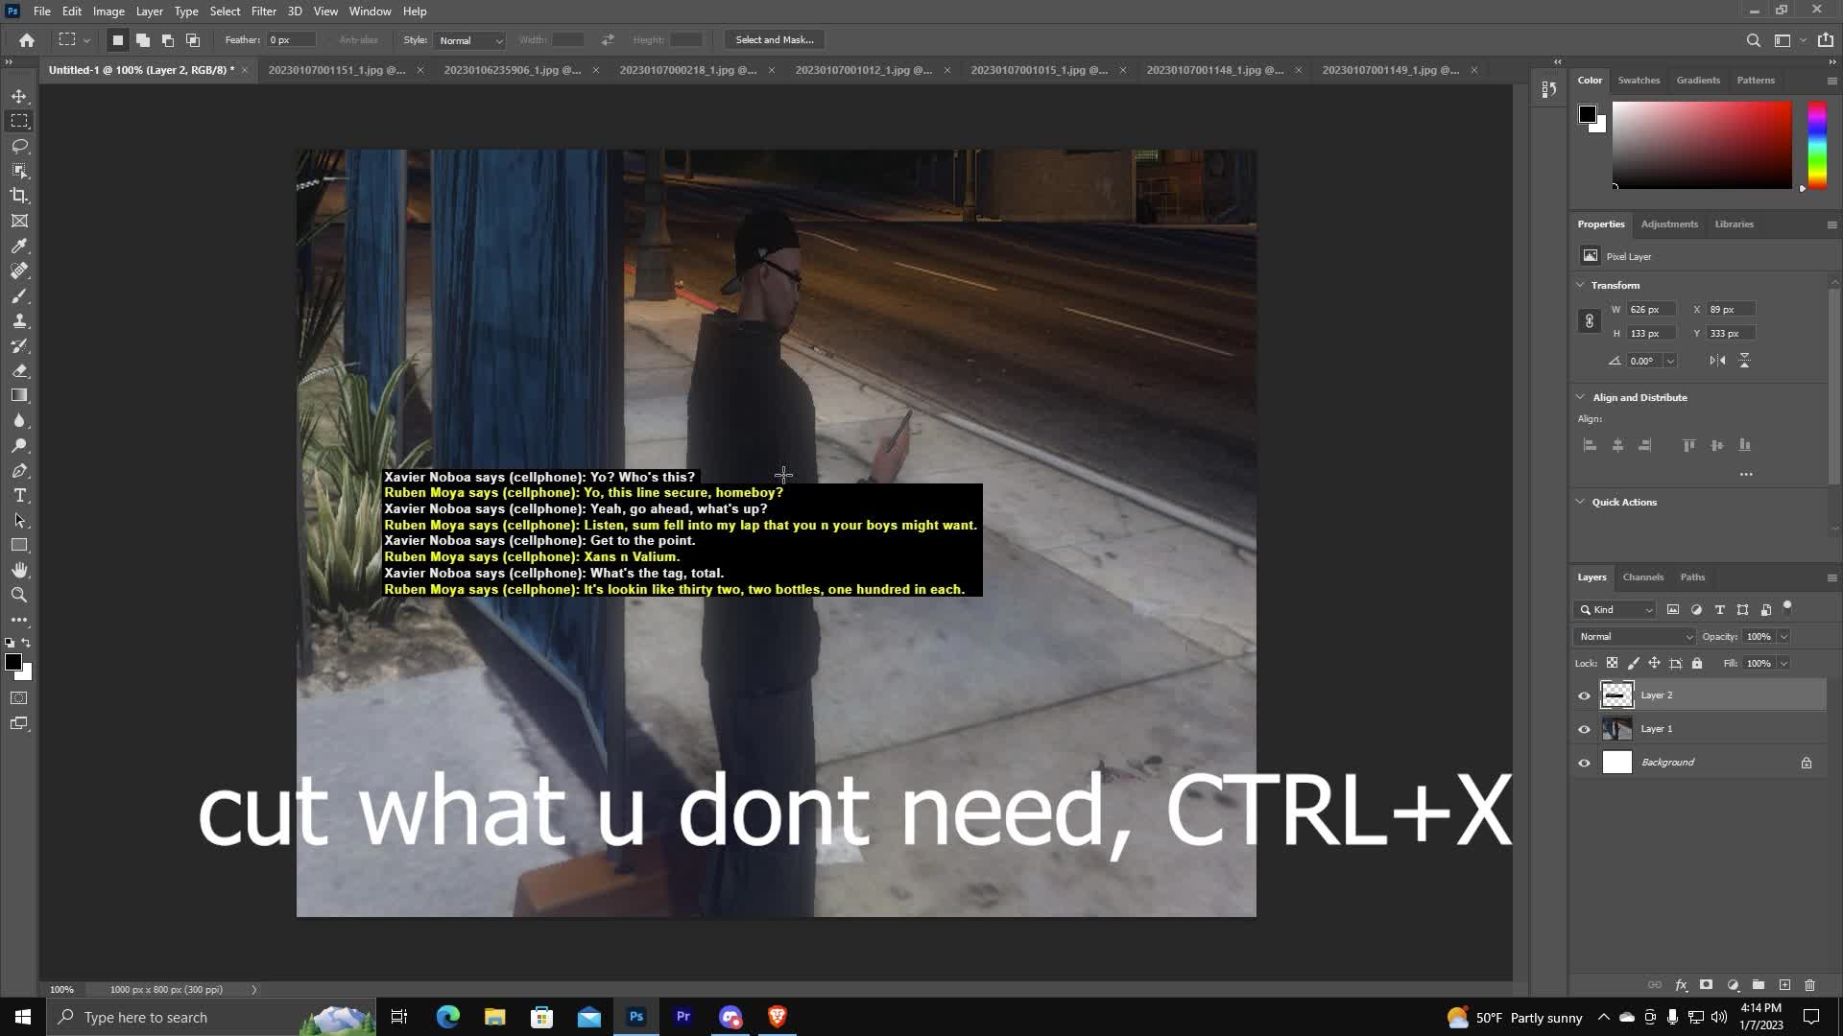1843x1036 pixels.
Task: Hide Layer 1 with its eye icon
Action: pos(1584,729)
